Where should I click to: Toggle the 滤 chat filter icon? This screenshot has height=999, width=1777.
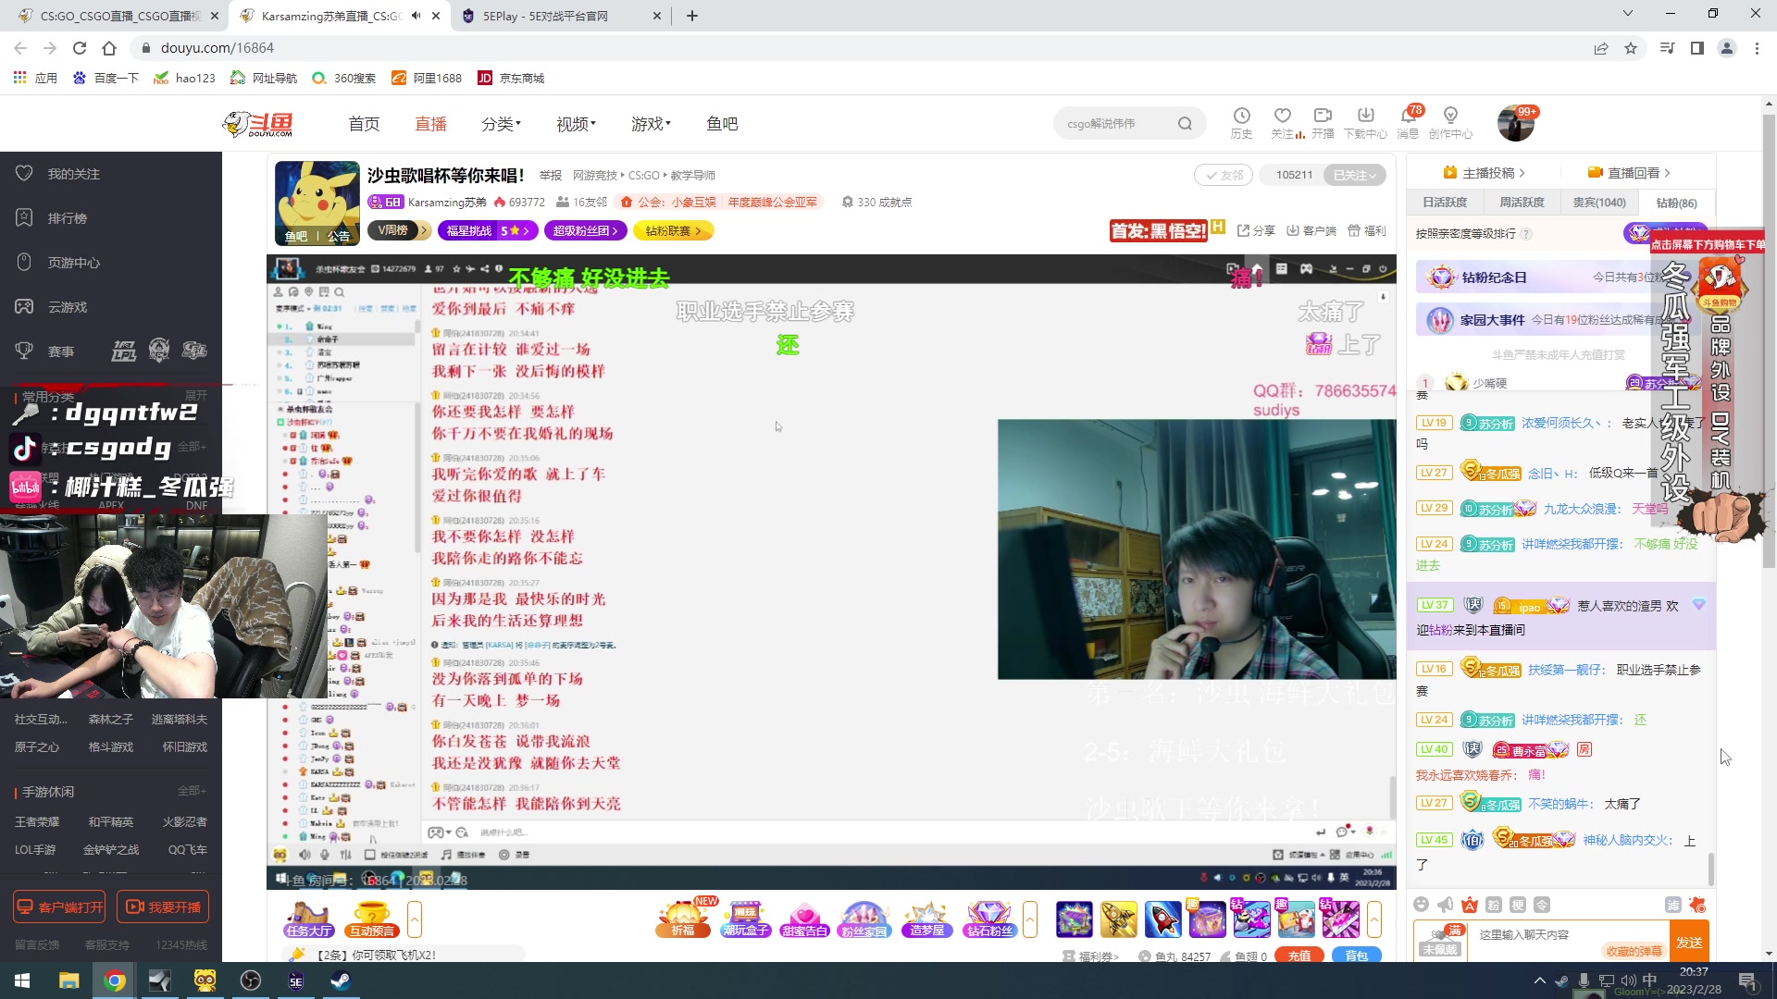(1672, 905)
